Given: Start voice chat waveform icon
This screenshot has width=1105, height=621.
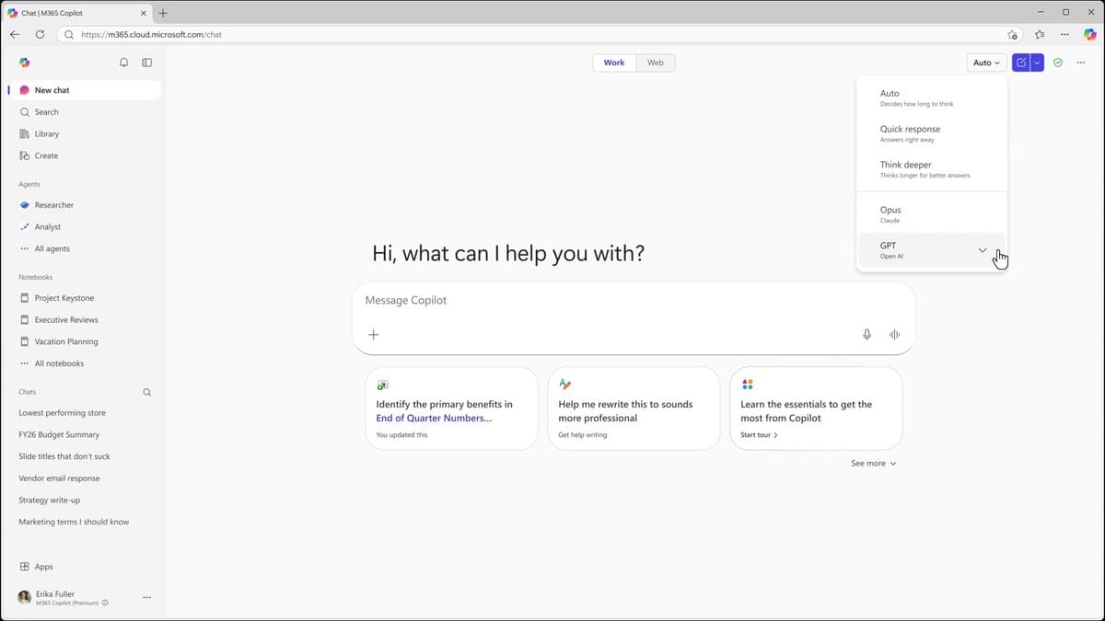Looking at the screenshot, I should tap(894, 335).
